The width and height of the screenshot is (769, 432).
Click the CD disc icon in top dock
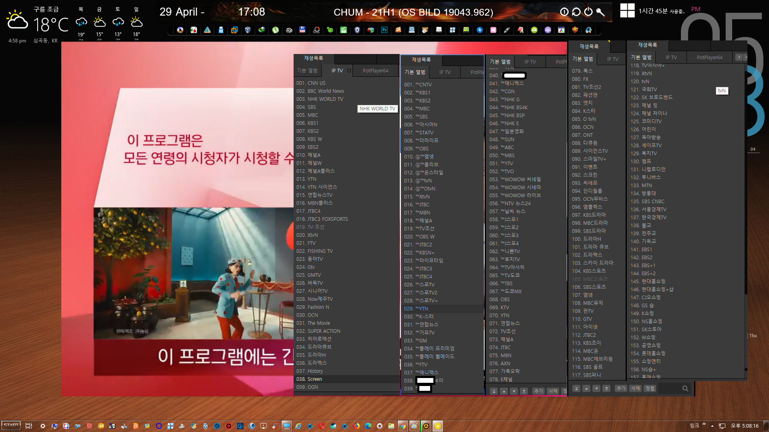click(180, 30)
